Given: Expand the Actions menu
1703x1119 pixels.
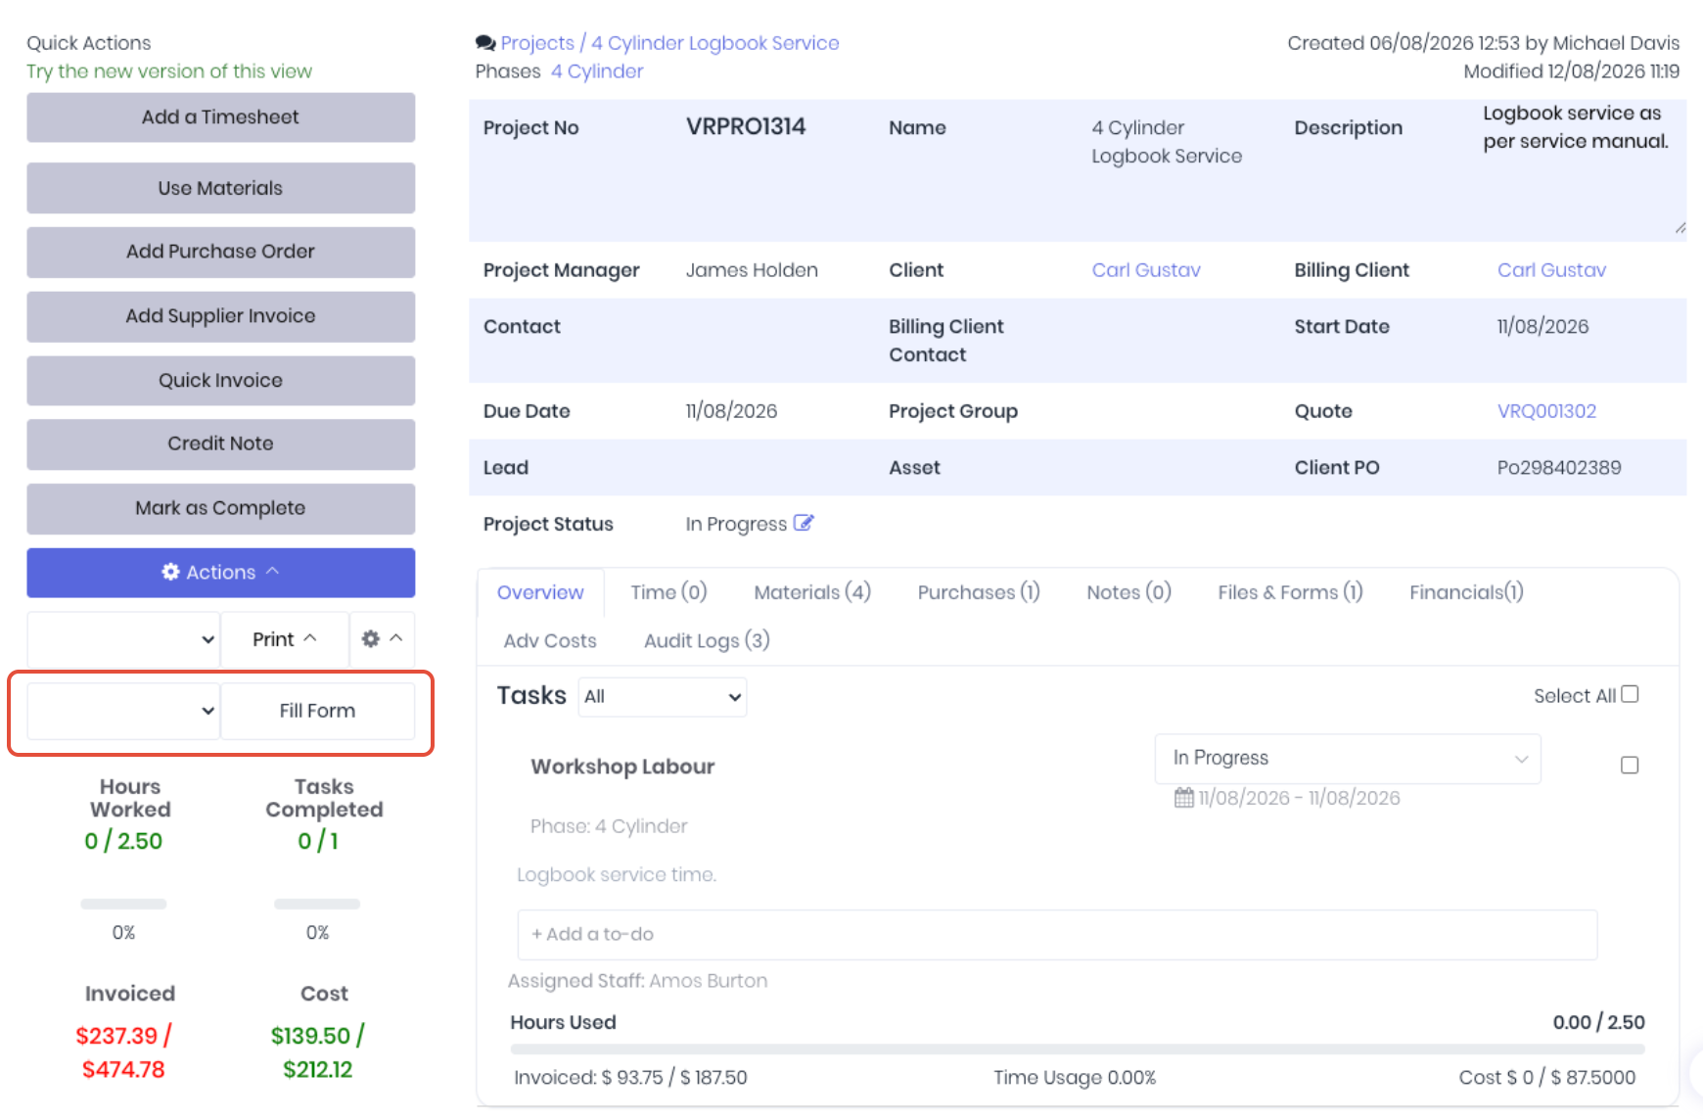Looking at the screenshot, I should pos(221,573).
